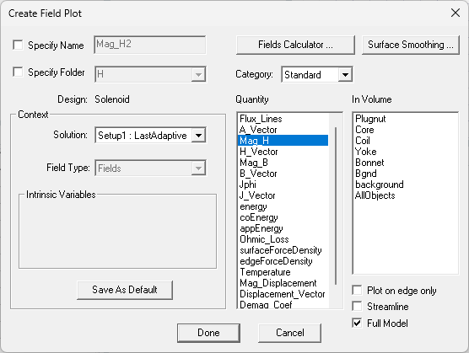Enable the Specify Folder checkbox

point(18,72)
